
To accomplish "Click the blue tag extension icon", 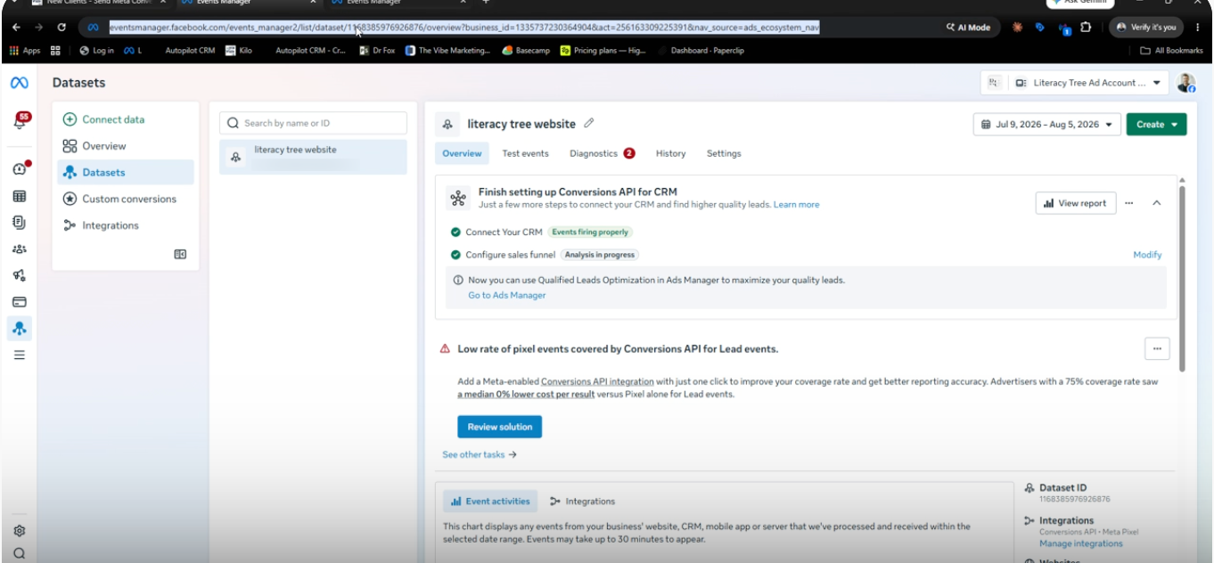I will 1039,28.
